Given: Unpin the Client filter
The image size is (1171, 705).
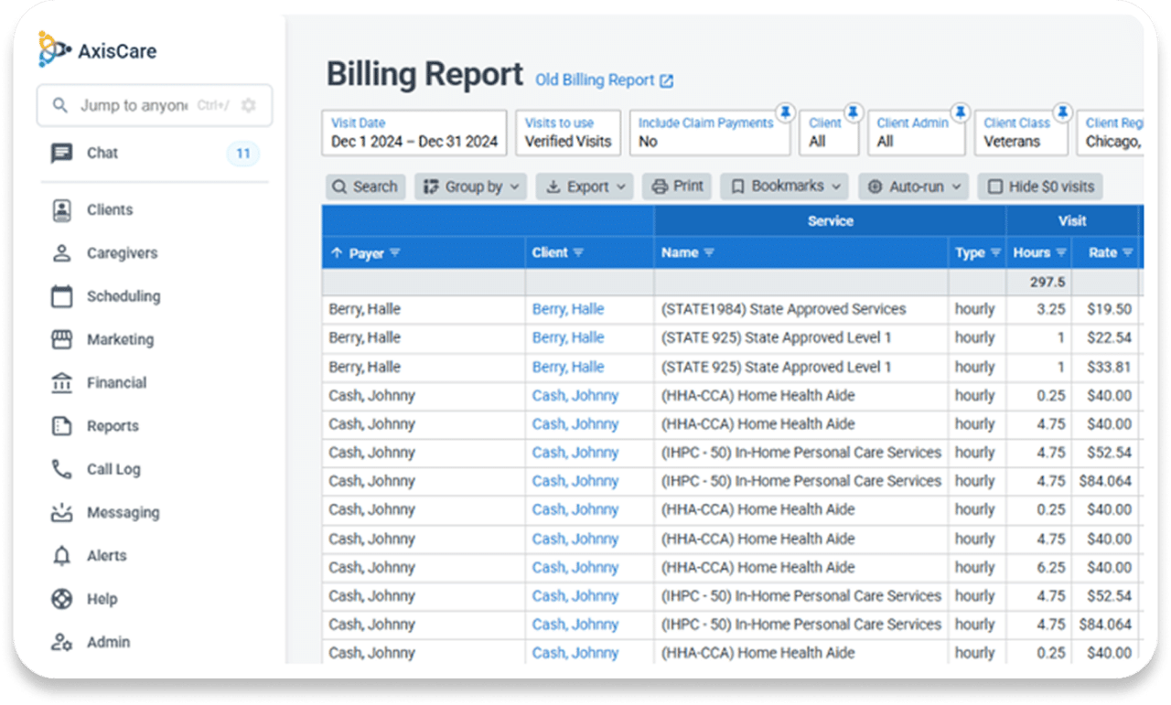Looking at the screenshot, I should (x=853, y=112).
